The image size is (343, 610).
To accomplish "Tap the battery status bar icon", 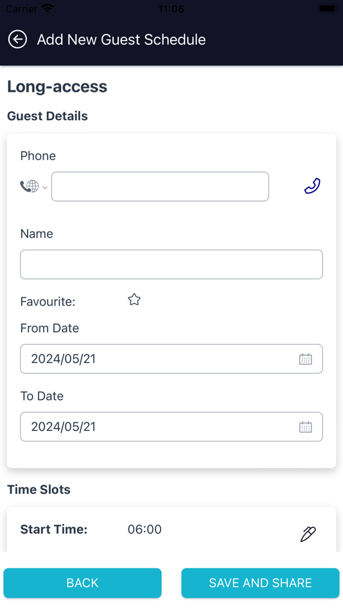I will 328,8.
